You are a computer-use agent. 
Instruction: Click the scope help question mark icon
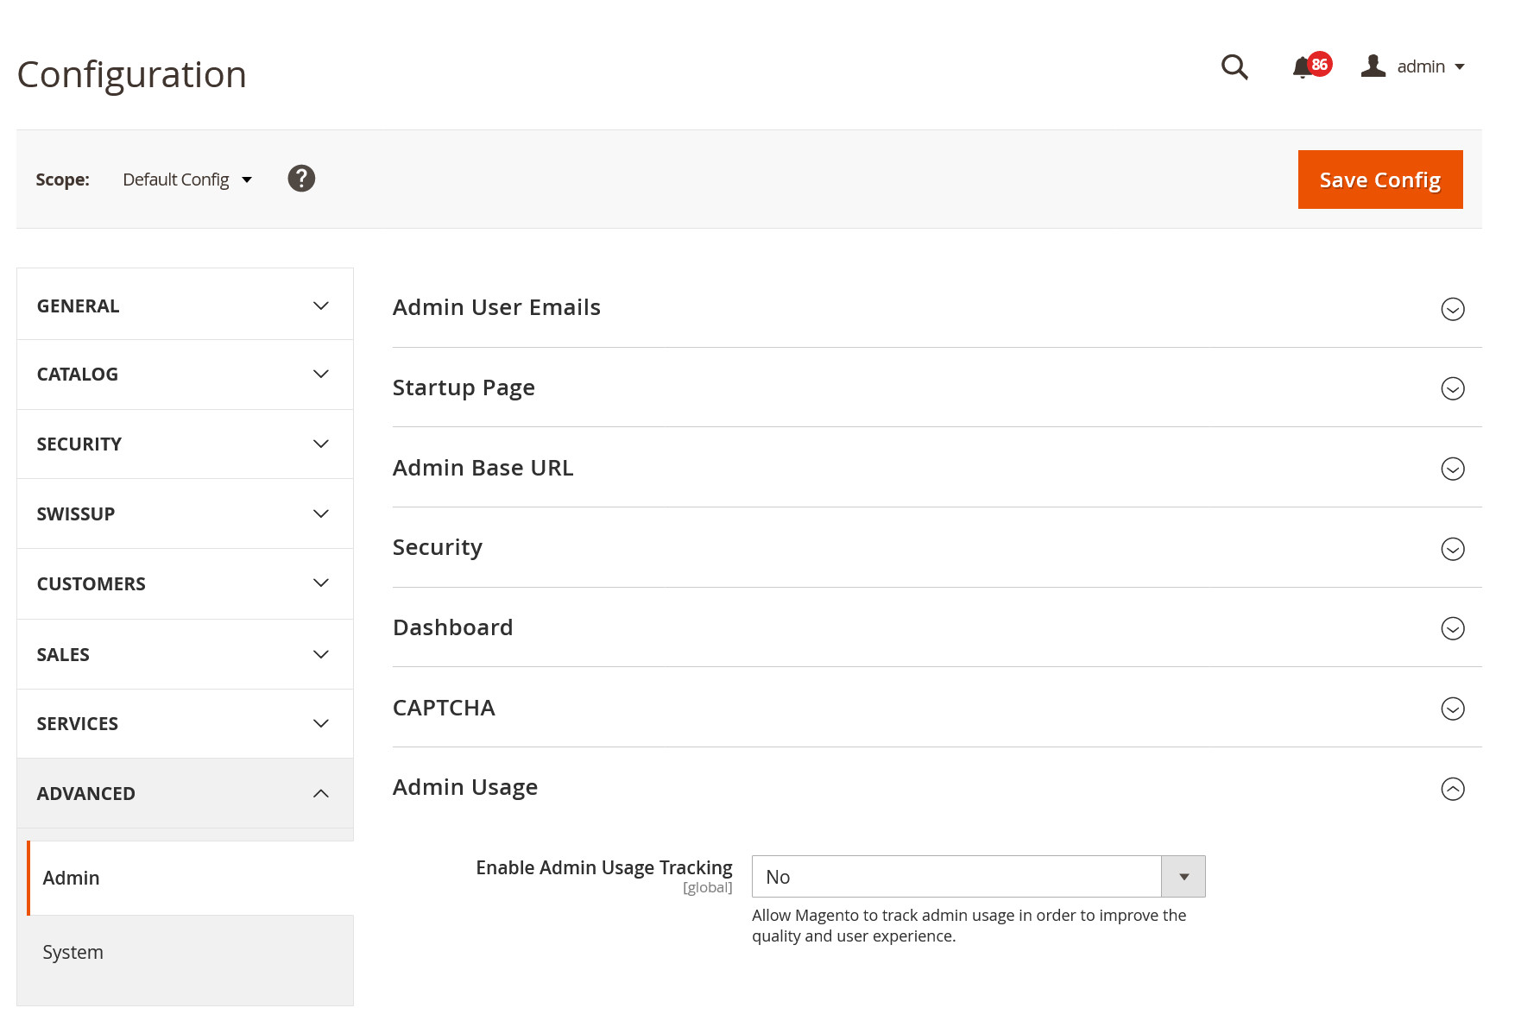coord(301,179)
